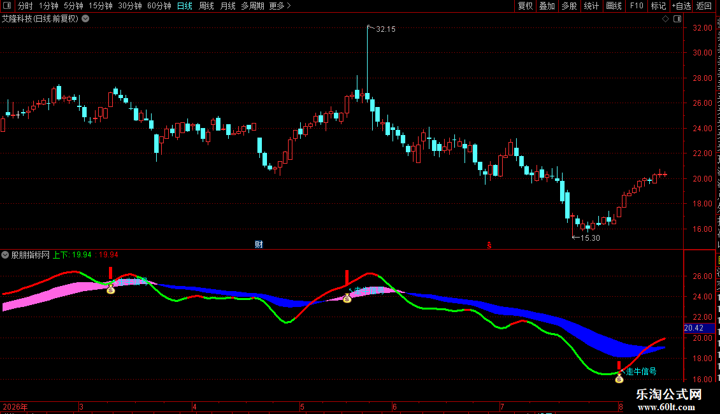Image resolution: width=720 pixels, height=414 pixels.
Task: Open 多周期 multi-period view
Action: click(x=252, y=6)
